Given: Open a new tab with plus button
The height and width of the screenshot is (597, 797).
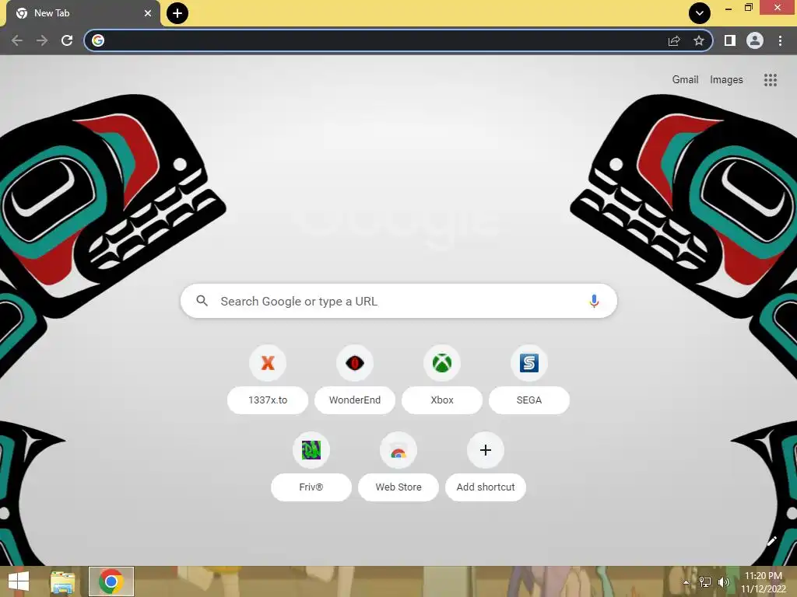Looking at the screenshot, I should (x=177, y=13).
